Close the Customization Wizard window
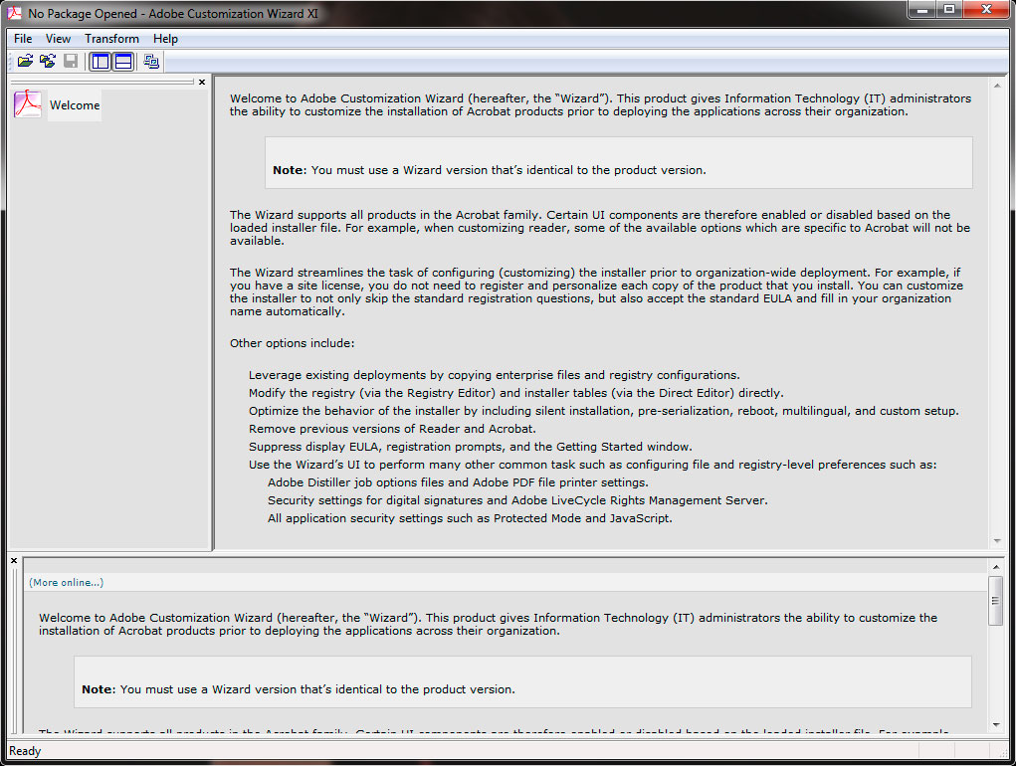 tap(986, 10)
